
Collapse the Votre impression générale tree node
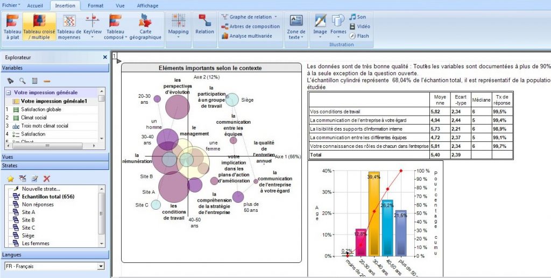coord(9,92)
